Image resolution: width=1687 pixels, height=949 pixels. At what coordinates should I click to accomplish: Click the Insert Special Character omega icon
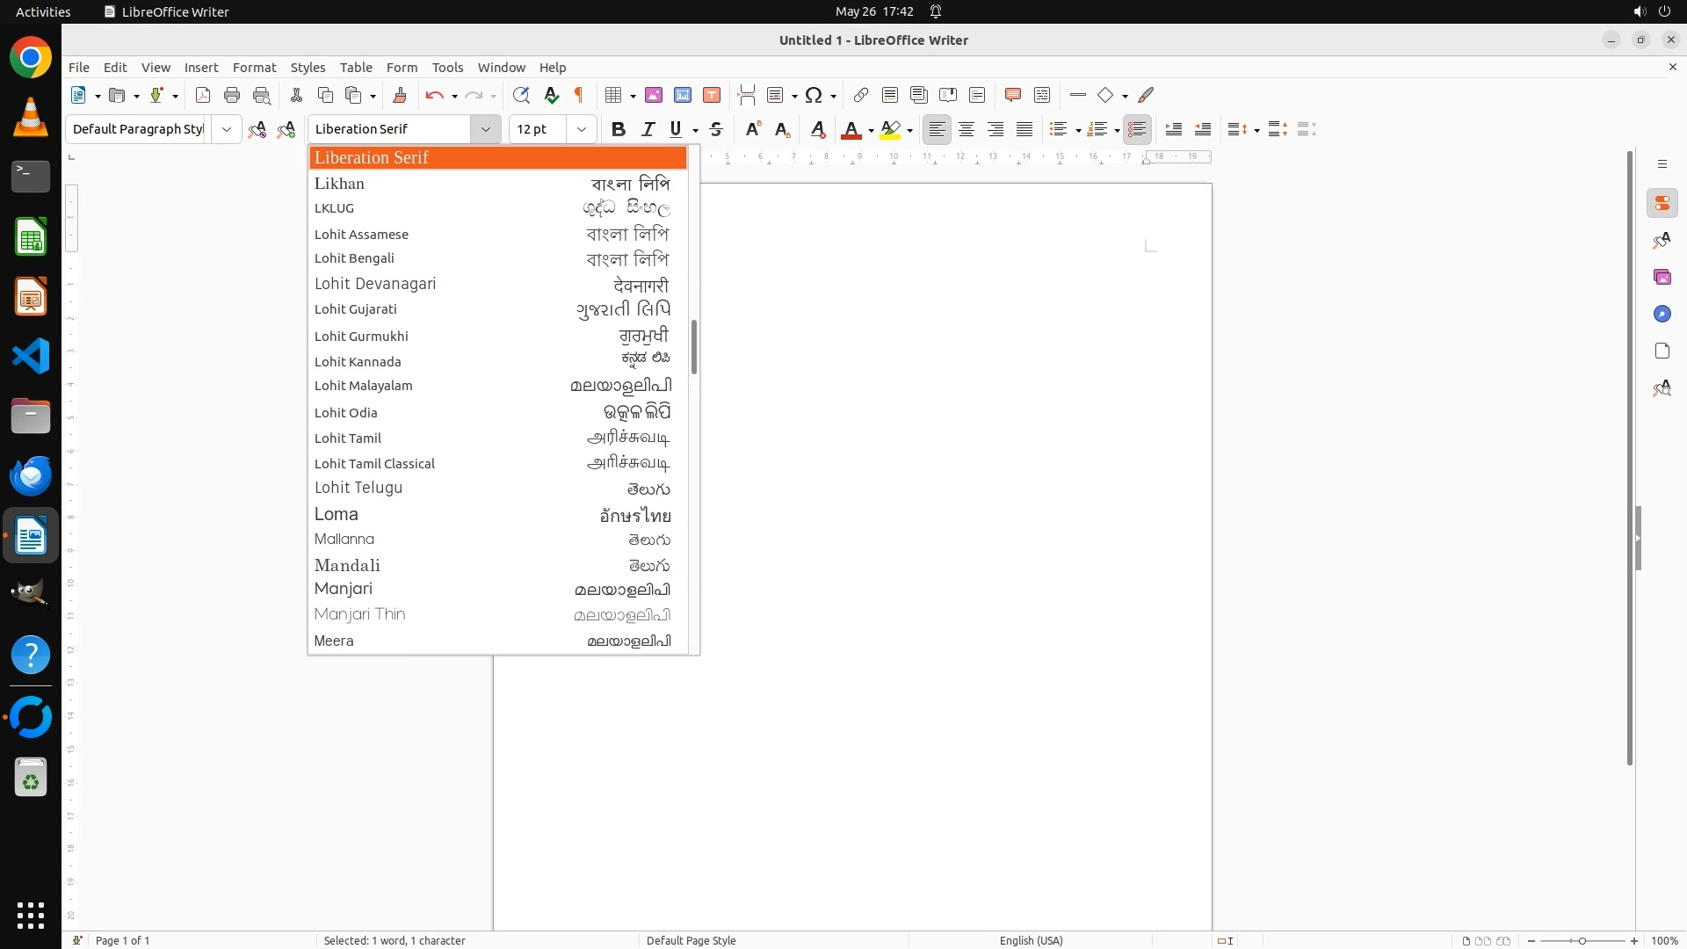[x=813, y=95]
